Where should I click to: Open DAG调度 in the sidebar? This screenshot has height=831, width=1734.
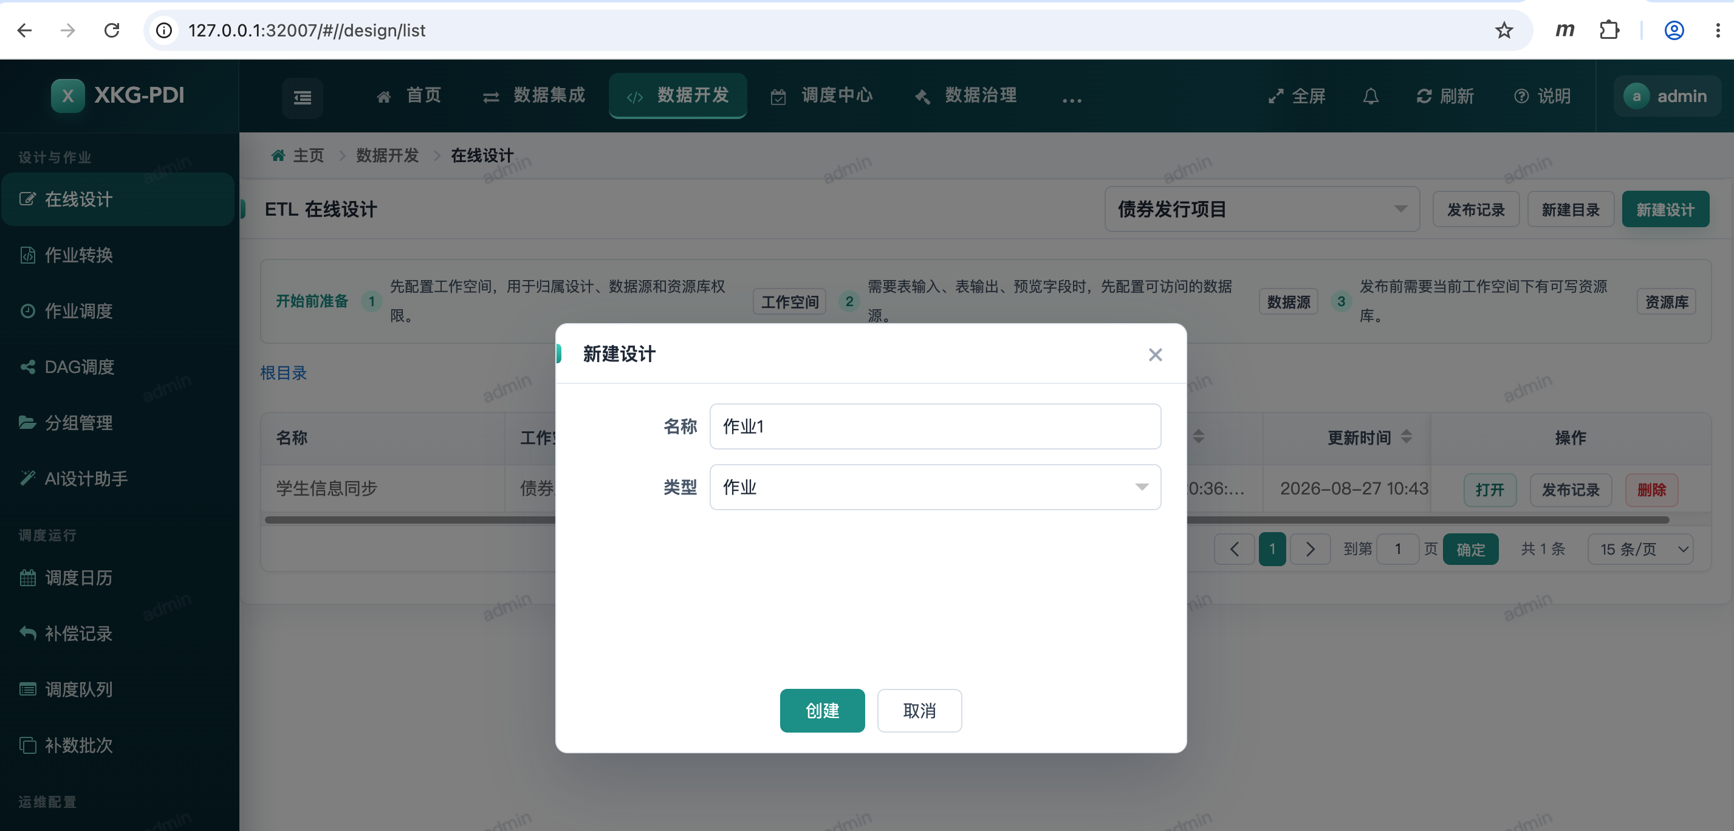click(x=118, y=367)
